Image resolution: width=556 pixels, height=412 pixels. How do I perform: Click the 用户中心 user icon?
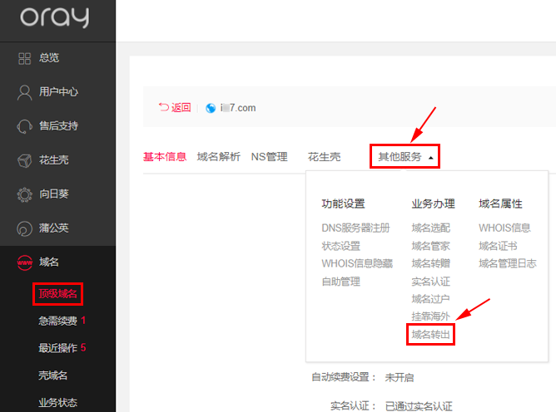25,92
